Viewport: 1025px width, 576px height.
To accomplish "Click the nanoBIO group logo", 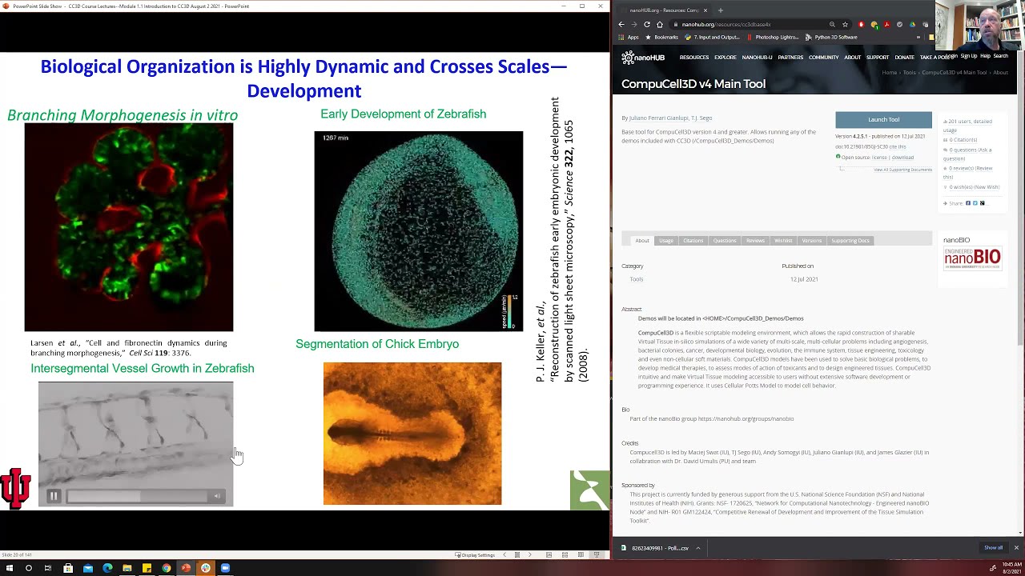I will tap(972, 258).
